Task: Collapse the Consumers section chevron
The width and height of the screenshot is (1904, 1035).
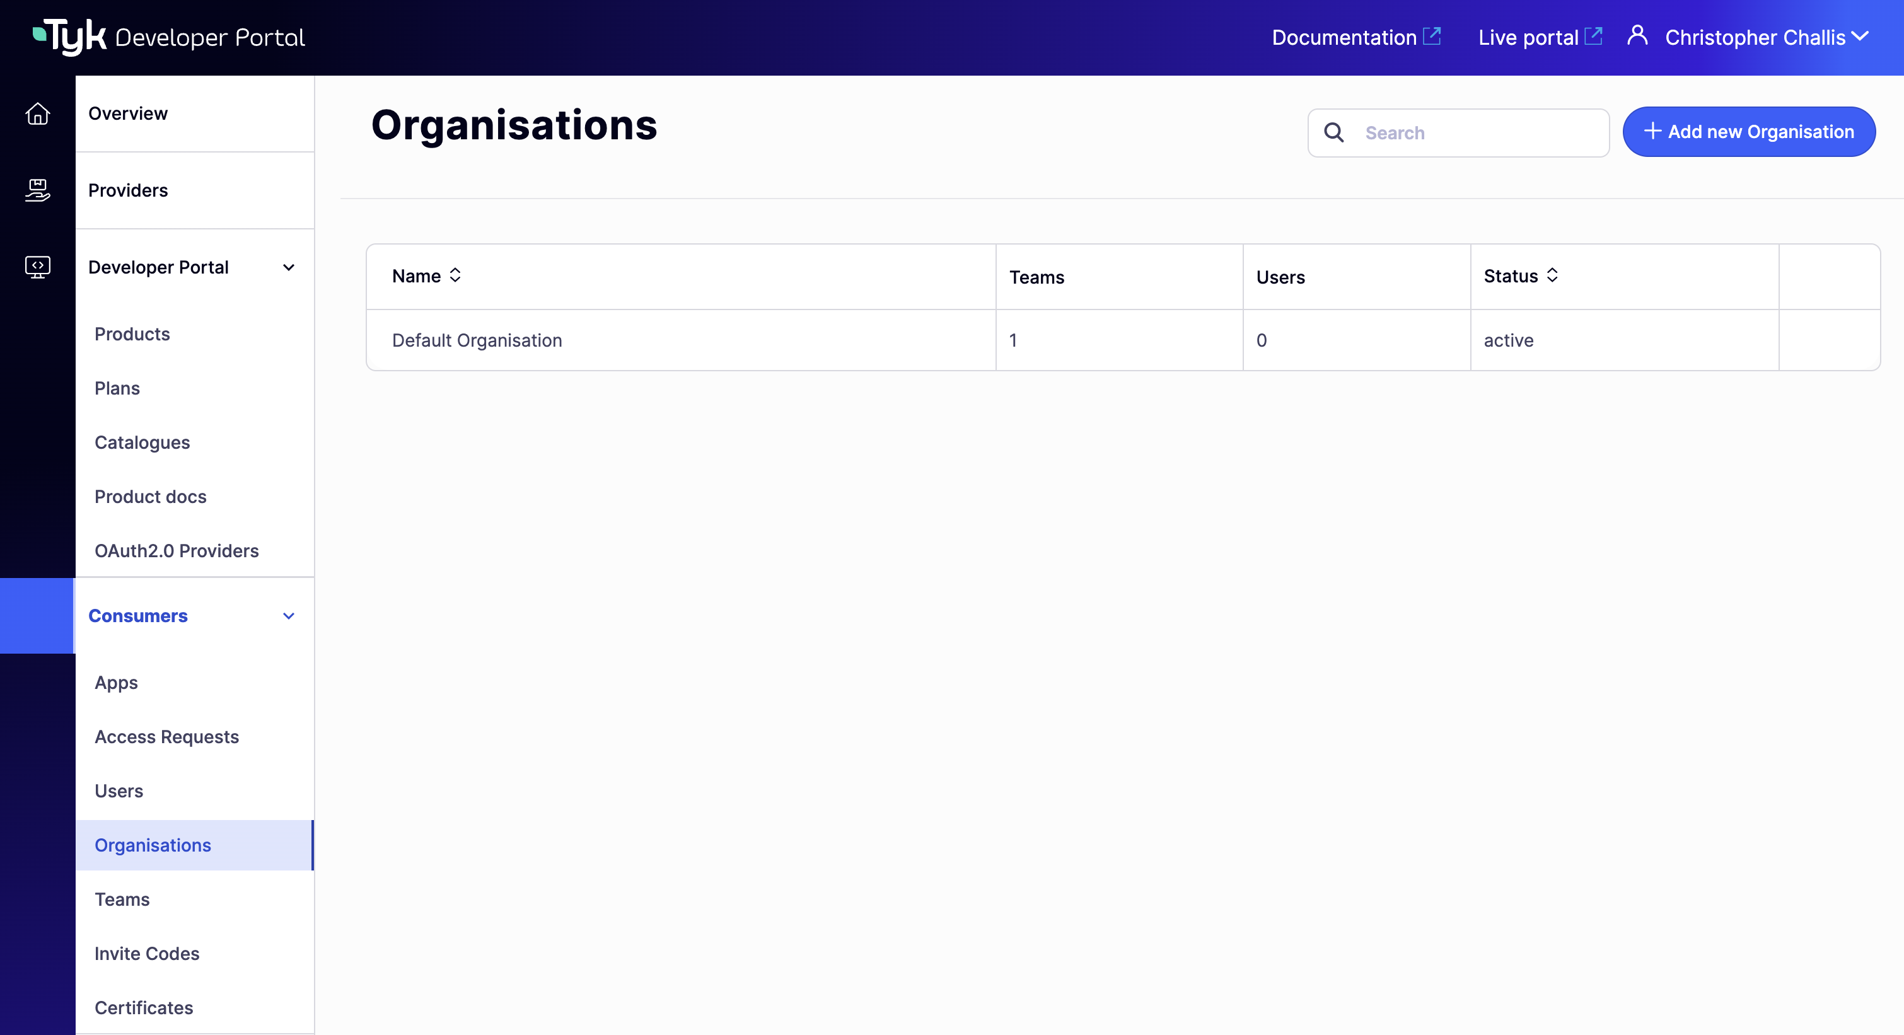Action: point(289,616)
